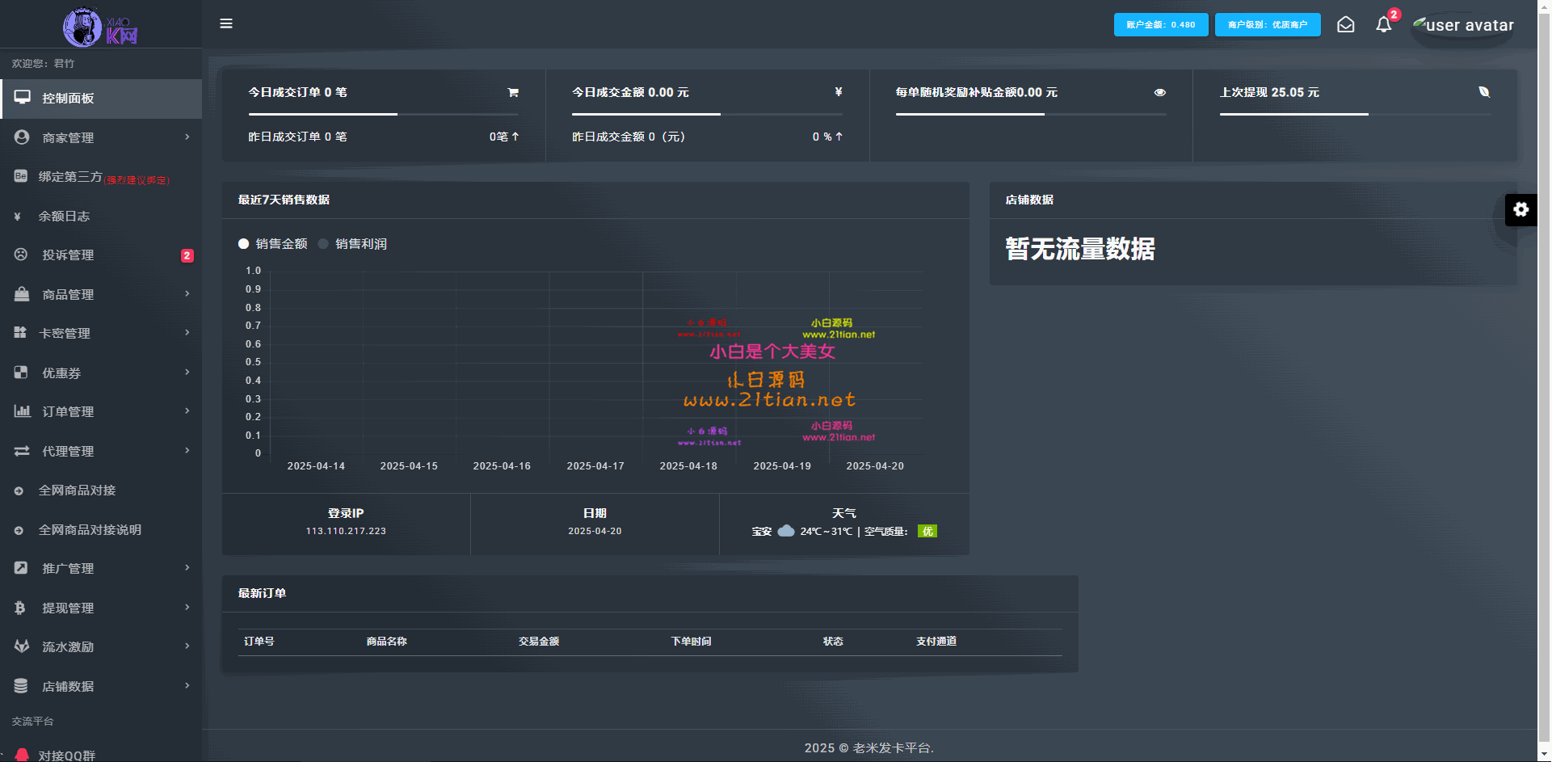Open the mail inbox envelope icon

point(1345,25)
